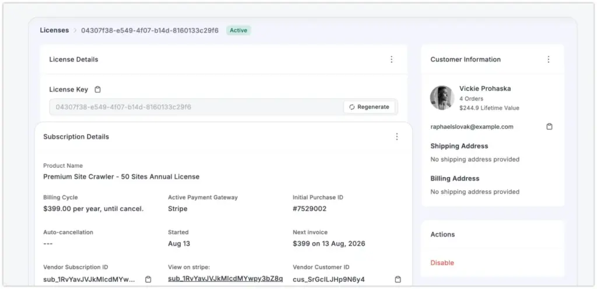Go back to Licenses breadcrumb

54,30
